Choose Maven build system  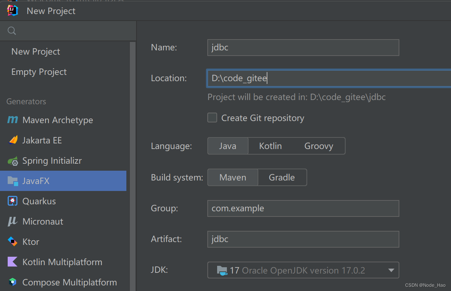pos(233,177)
